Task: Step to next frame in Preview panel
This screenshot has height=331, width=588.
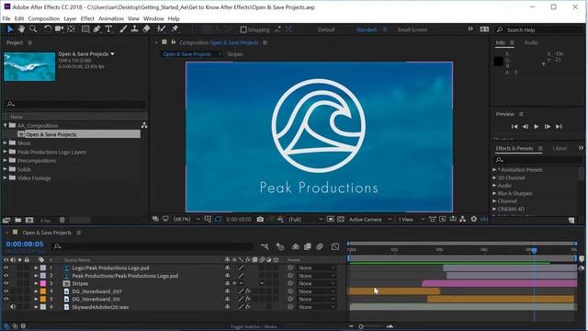Action: pos(548,127)
